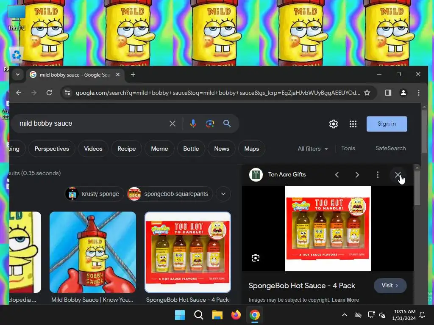Select the Recycle Bin desktop icon
This screenshot has width=434, height=325.
(x=17, y=55)
